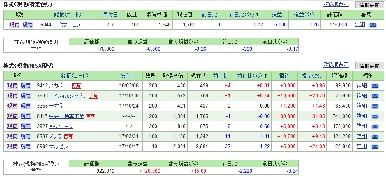Sort 特定預り table by 損益 header
The width and height of the screenshot is (386, 177).
point(277,14)
